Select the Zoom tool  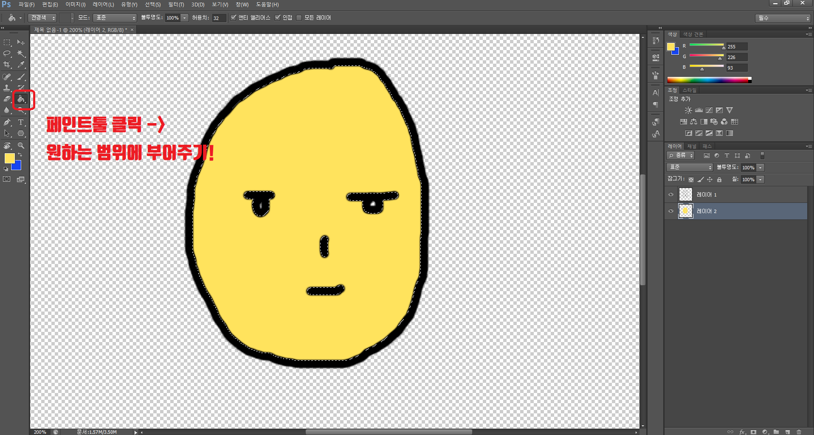[x=21, y=146]
